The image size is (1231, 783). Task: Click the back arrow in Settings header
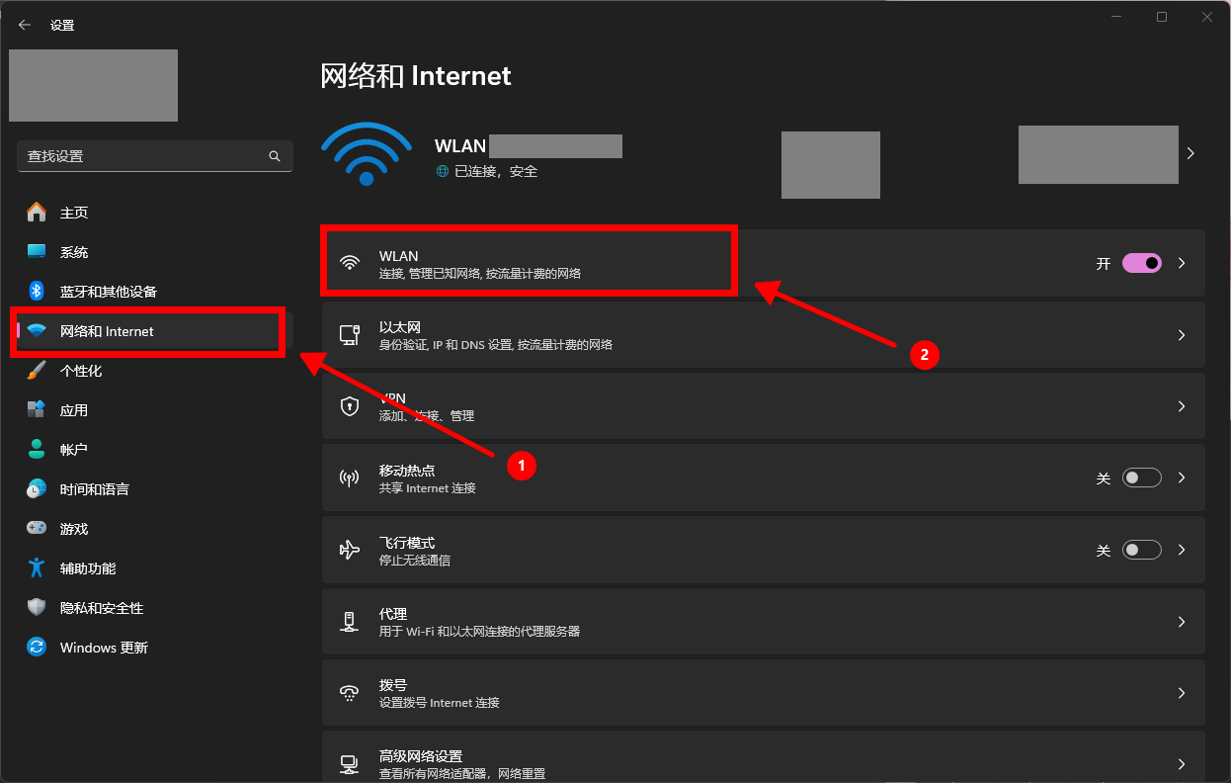(x=25, y=25)
